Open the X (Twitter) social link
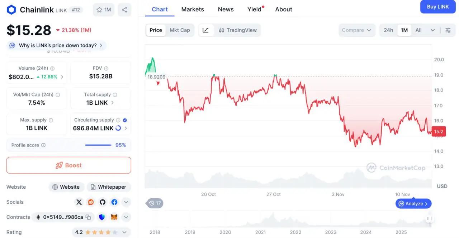The height and width of the screenshot is (238, 459). (x=79, y=202)
